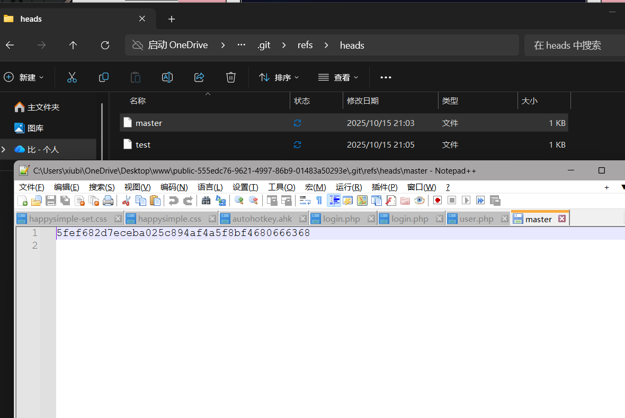Viewport: 625px width, 418px height.
Task: Open the 编码(N) menu in Notepad++
Action: click(x=174, y=187)
